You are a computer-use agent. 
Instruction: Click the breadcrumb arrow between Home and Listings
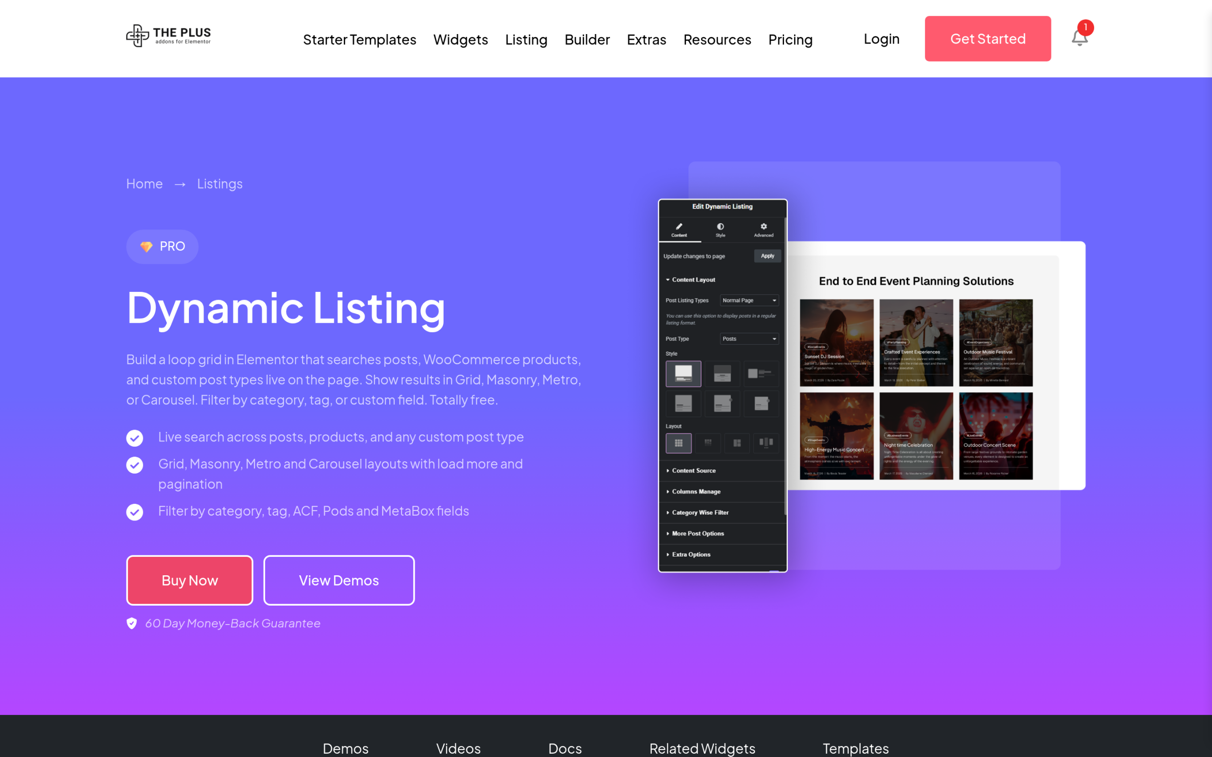click(x=180, y=184)
